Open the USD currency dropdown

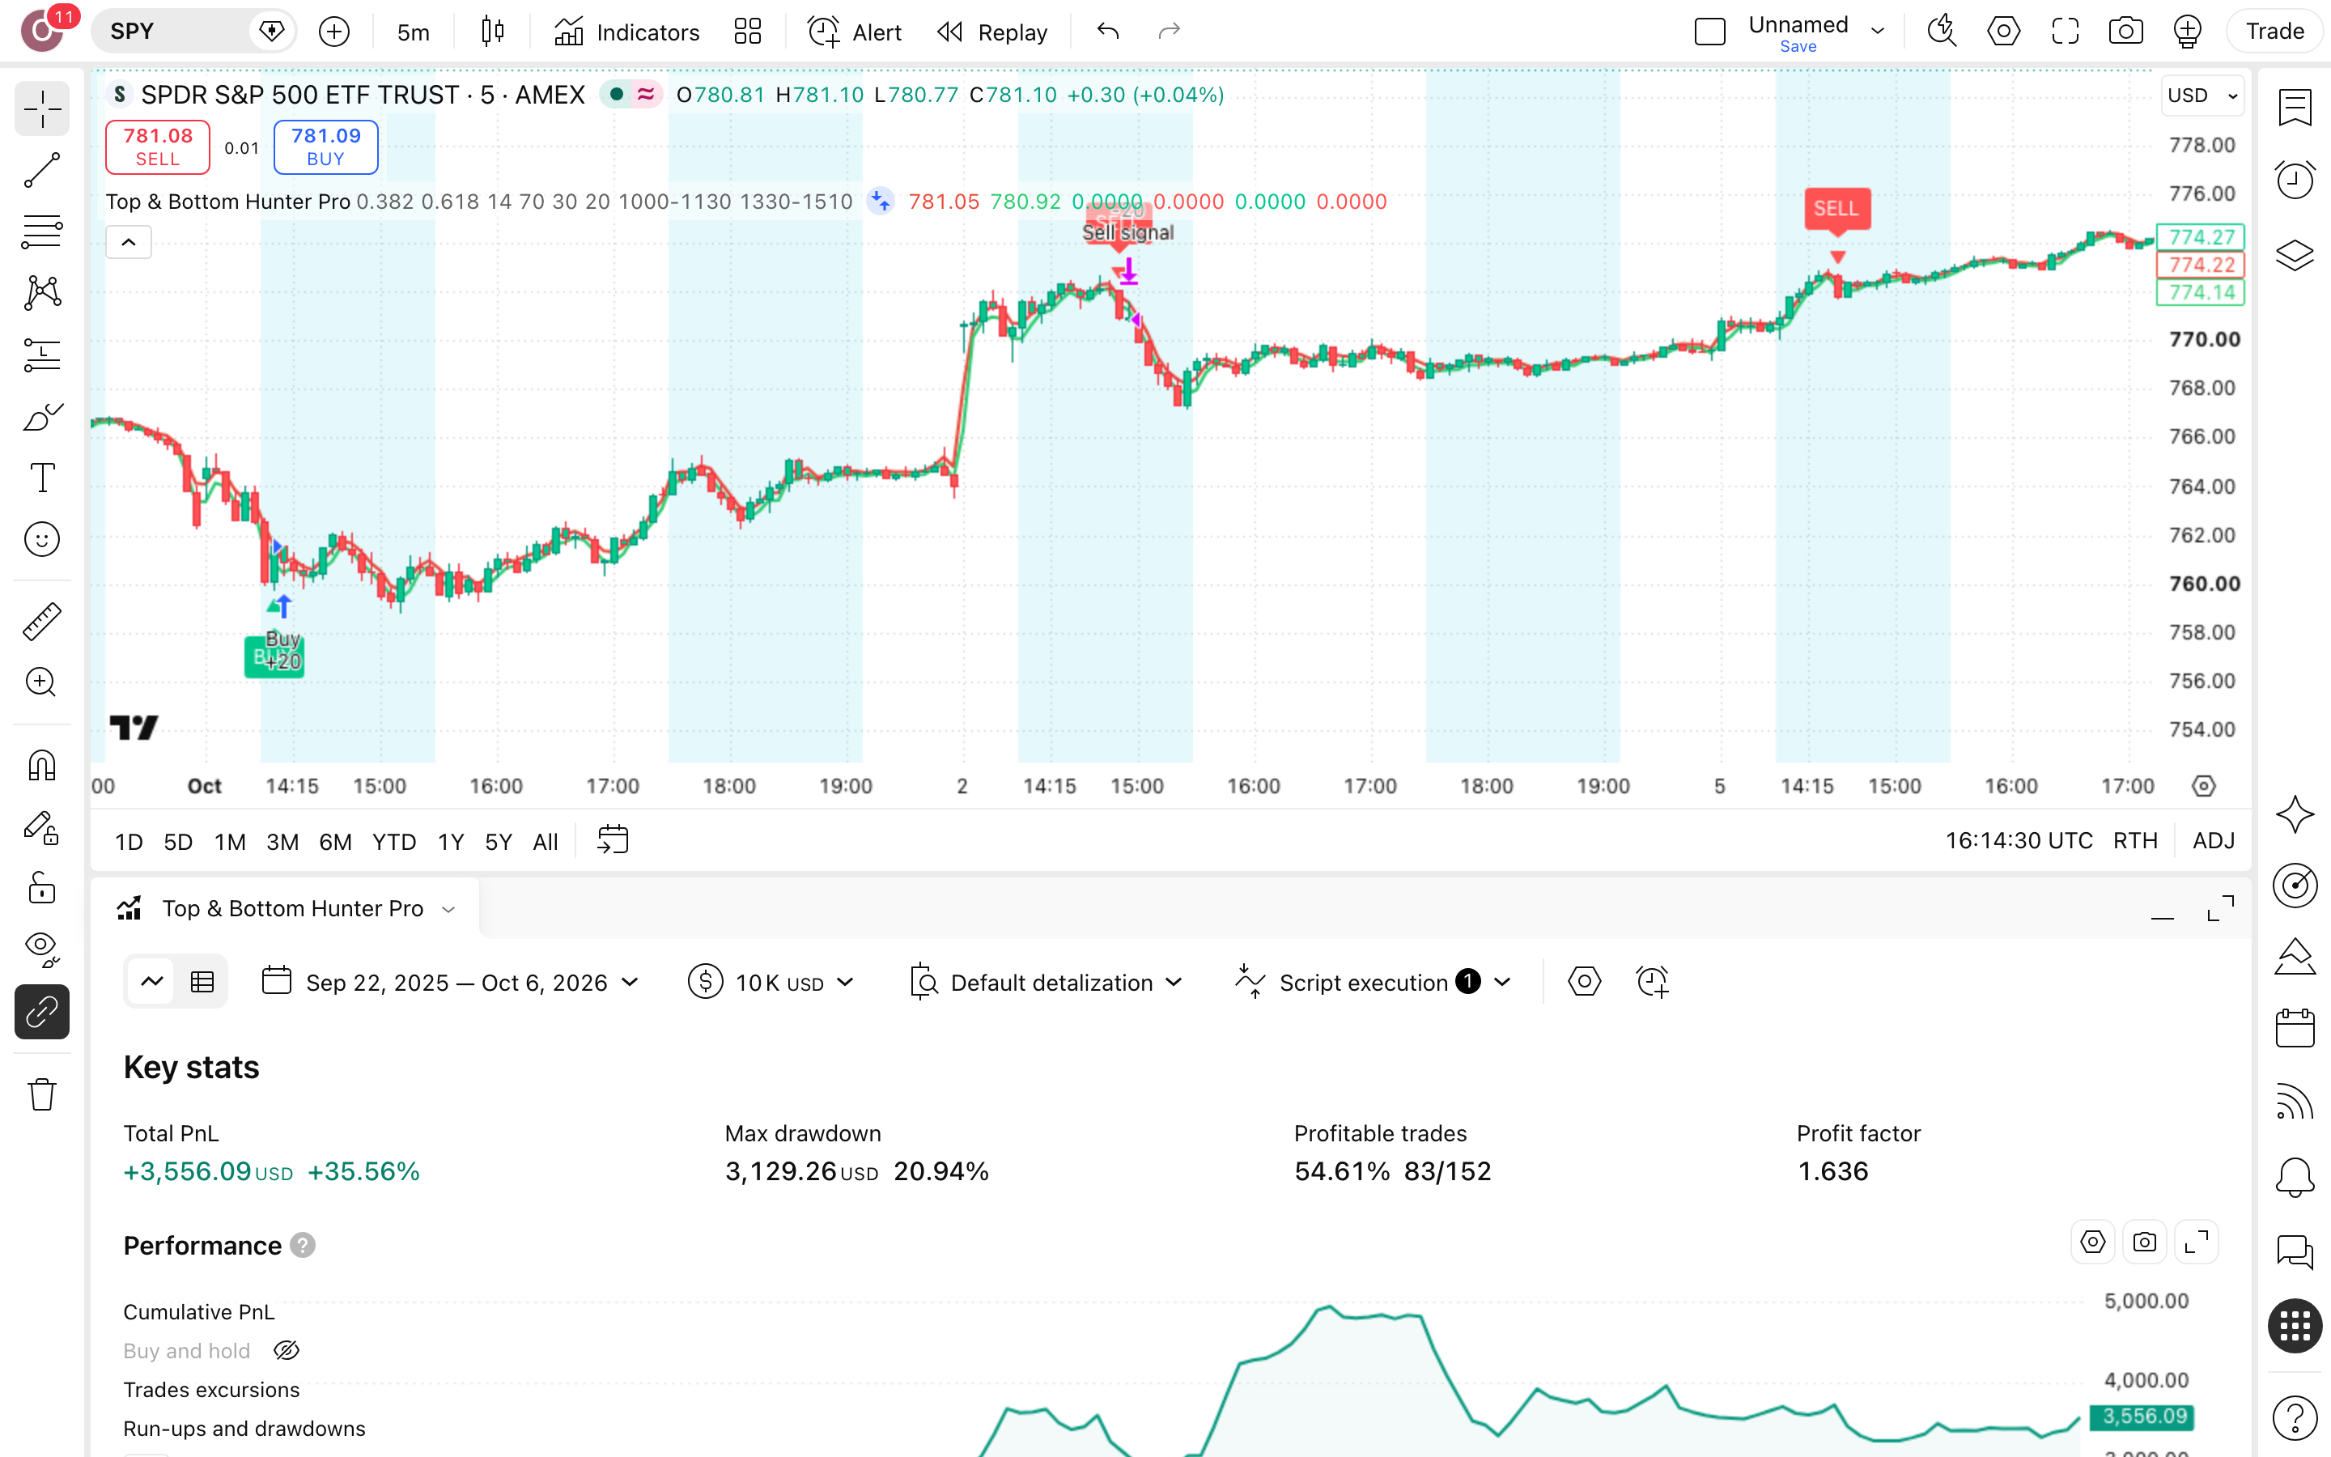tap(2202, 96)
